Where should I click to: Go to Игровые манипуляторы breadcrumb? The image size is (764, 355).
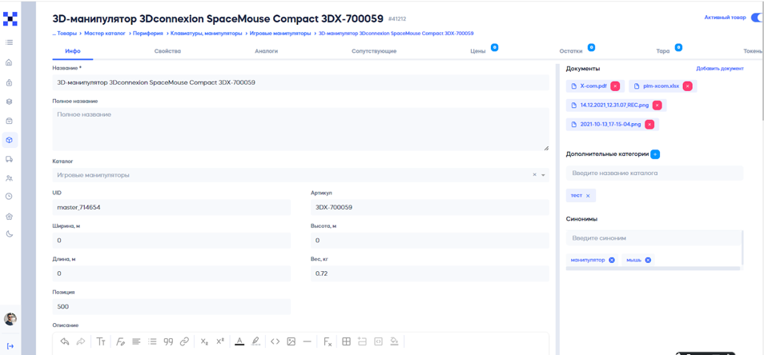point(280,33)
